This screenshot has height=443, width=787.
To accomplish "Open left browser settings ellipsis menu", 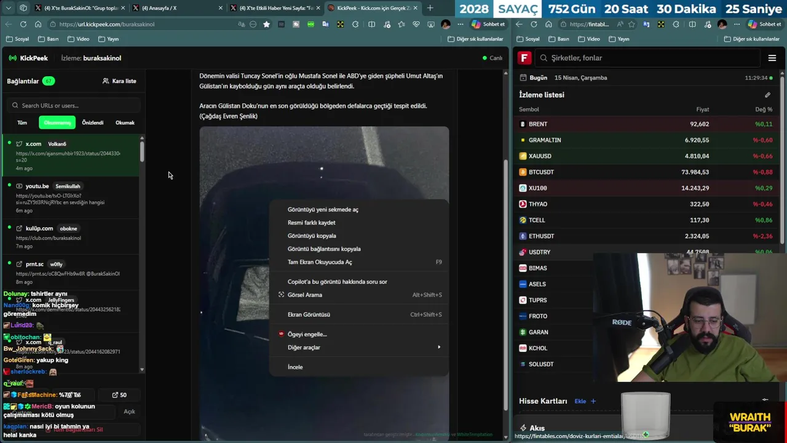I will [460, 24].
